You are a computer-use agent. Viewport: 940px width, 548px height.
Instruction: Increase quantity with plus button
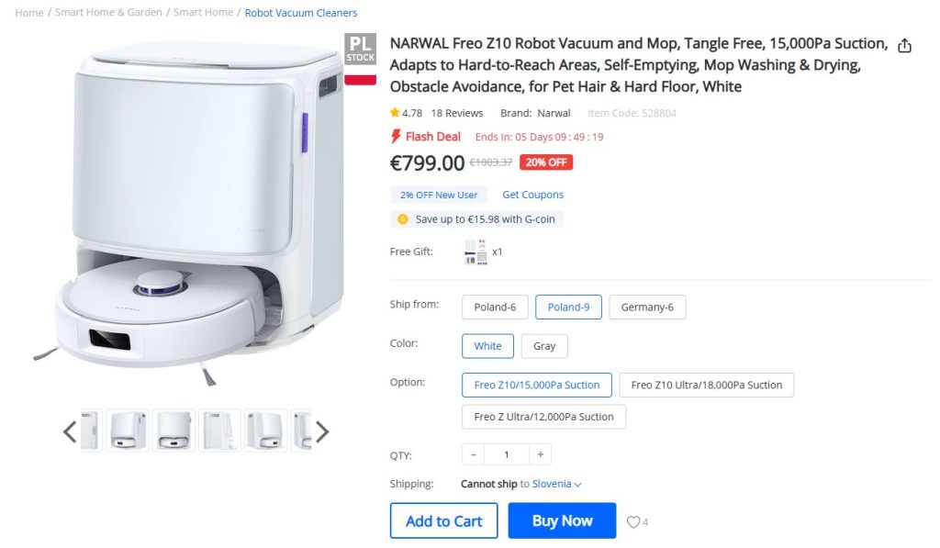coord(541,454)
